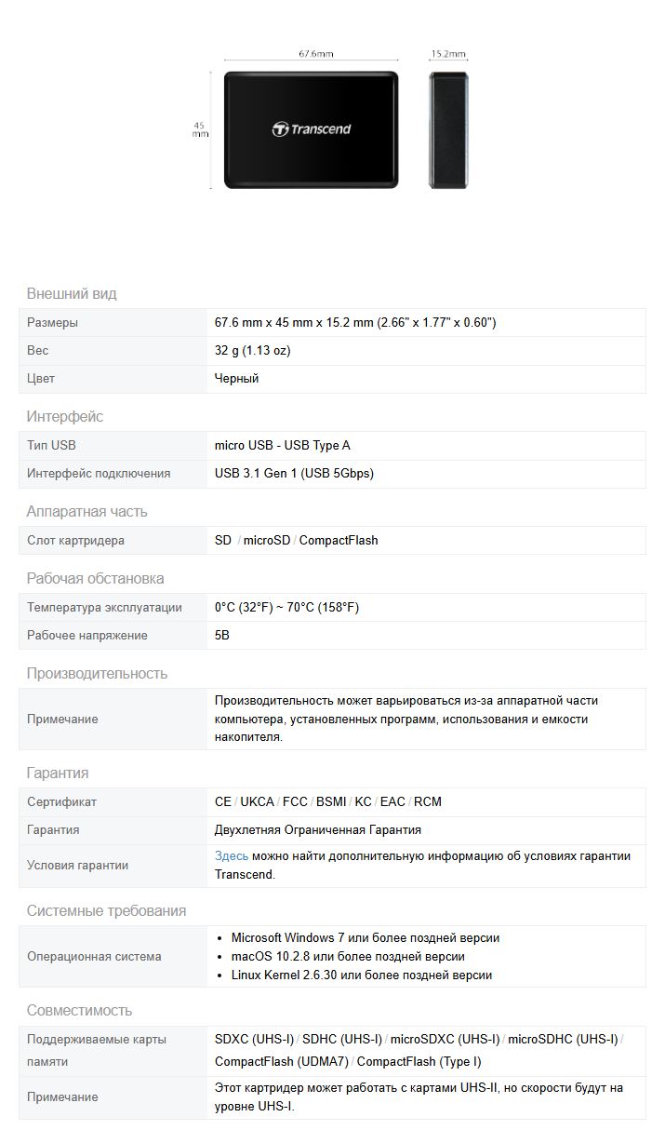Select the "Интерфейс" section heading
The width and height of the screenshot is (665, 1130).
(x=65, y=417)
